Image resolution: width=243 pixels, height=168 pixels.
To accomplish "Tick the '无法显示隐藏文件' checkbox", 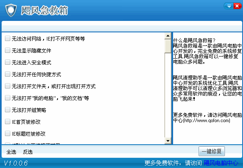I will (7, 50).
